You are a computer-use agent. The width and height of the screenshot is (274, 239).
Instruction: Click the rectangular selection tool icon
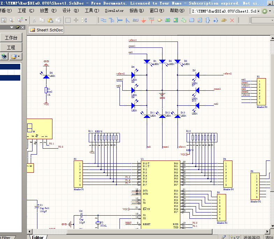68,20
